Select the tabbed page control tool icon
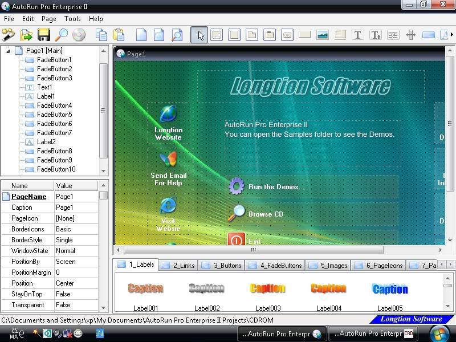Image resolution: width=456 pixels, height=342 pixels. 252,35
